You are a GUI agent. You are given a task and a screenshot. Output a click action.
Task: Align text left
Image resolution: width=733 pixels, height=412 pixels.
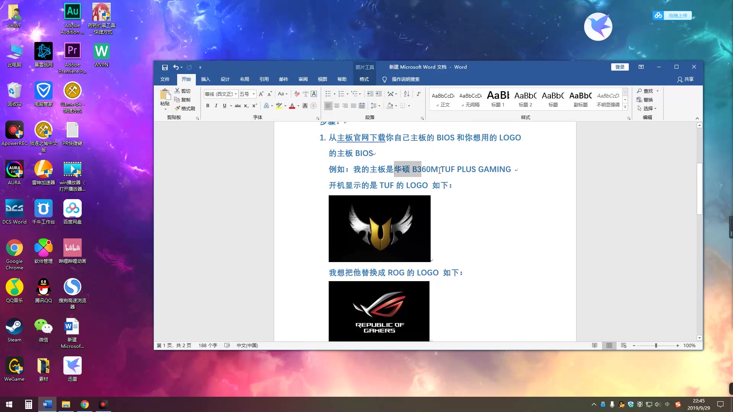(328, 106)
